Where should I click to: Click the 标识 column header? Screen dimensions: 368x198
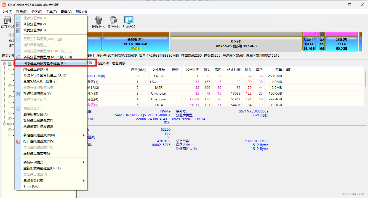pyautogui.click(x=175, y=70)
